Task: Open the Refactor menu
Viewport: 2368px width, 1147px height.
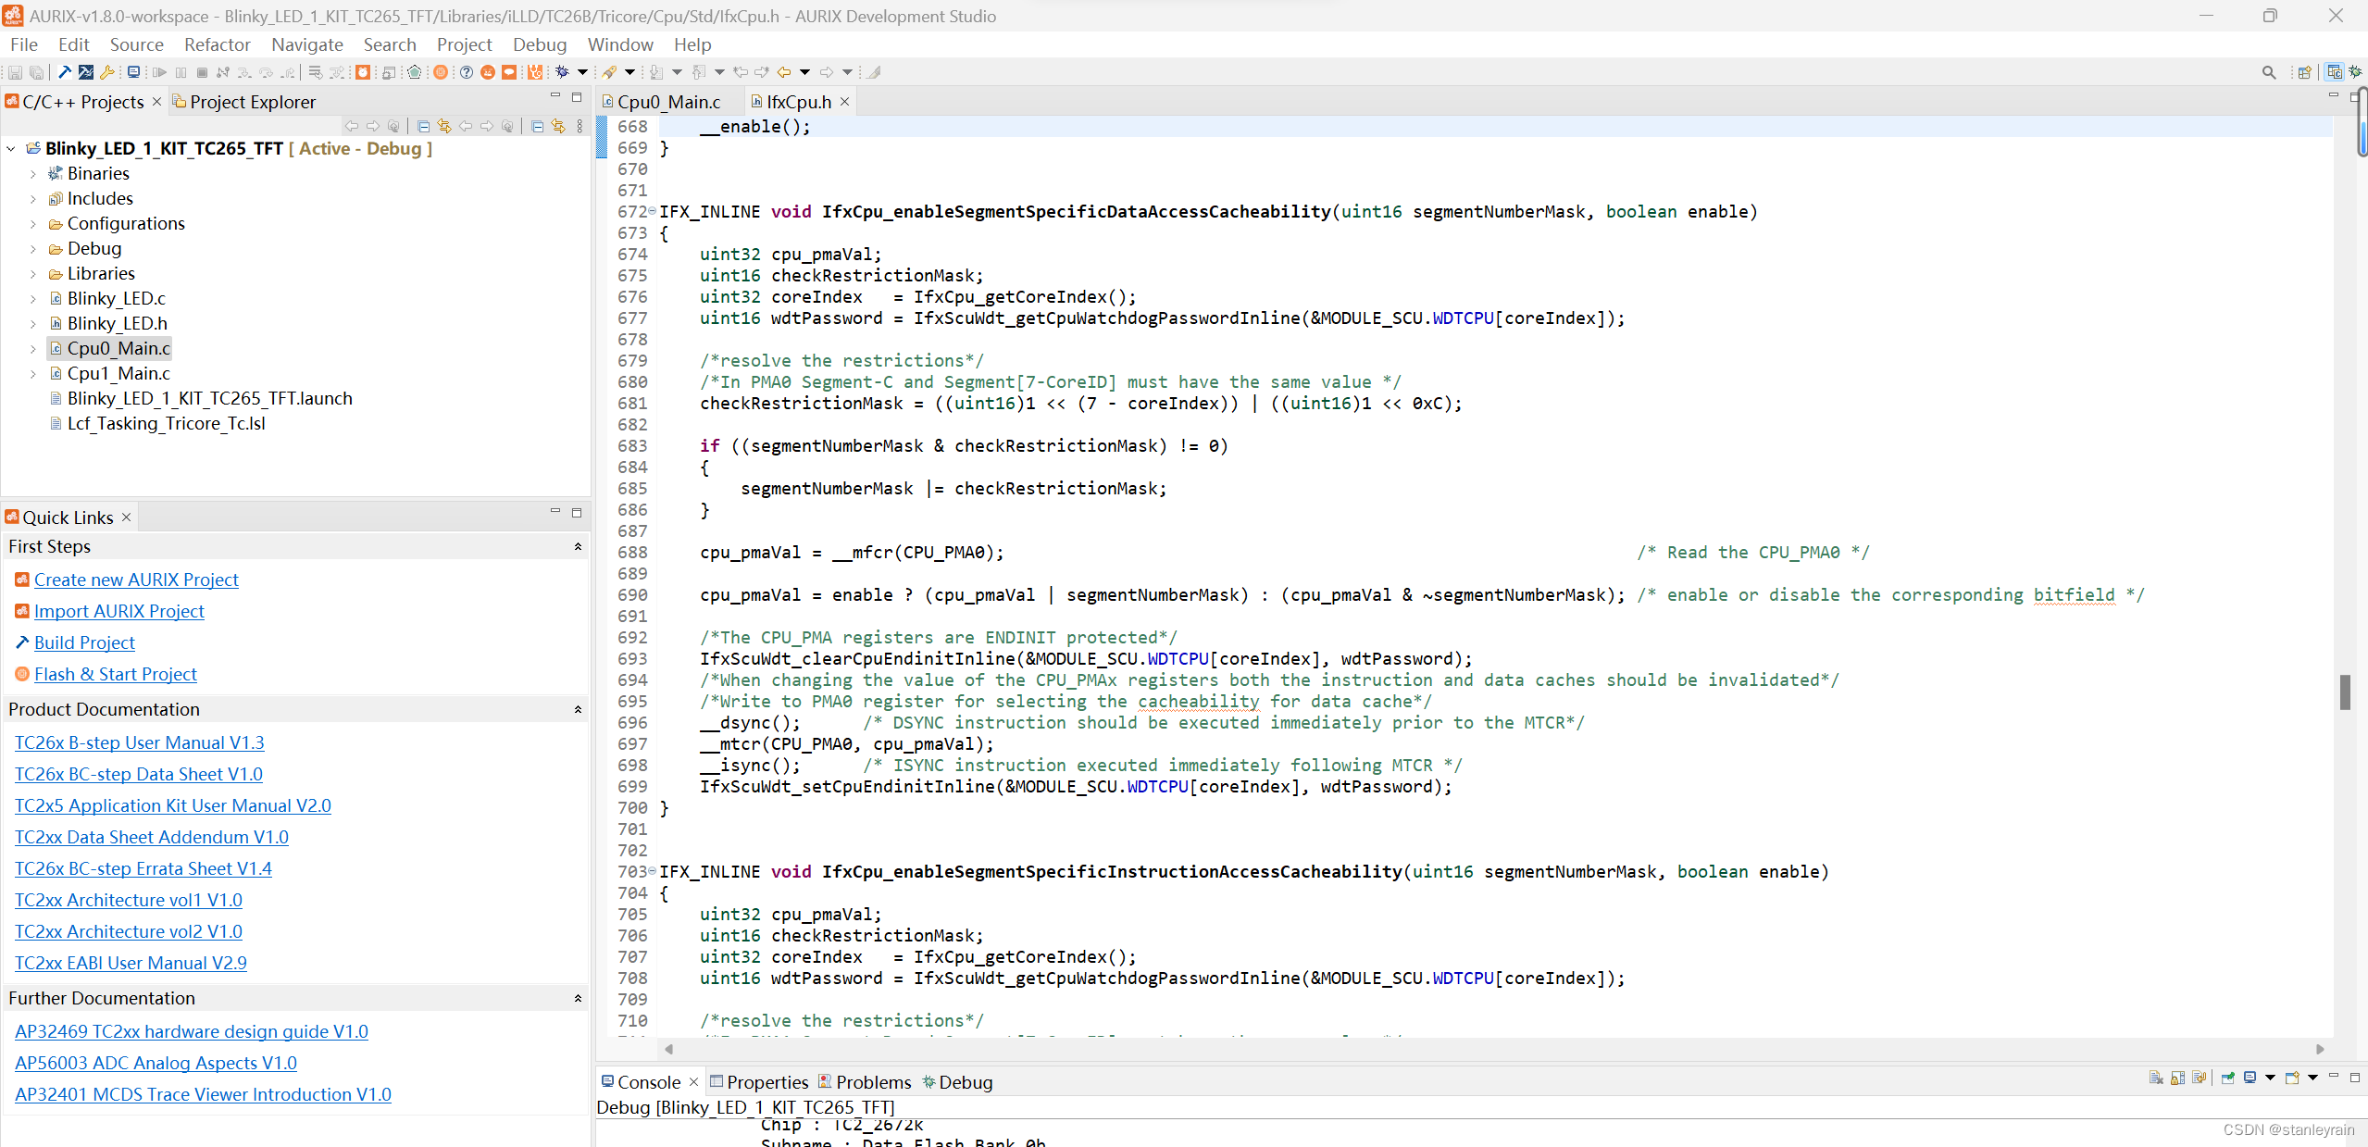Action: pos(217,44)
